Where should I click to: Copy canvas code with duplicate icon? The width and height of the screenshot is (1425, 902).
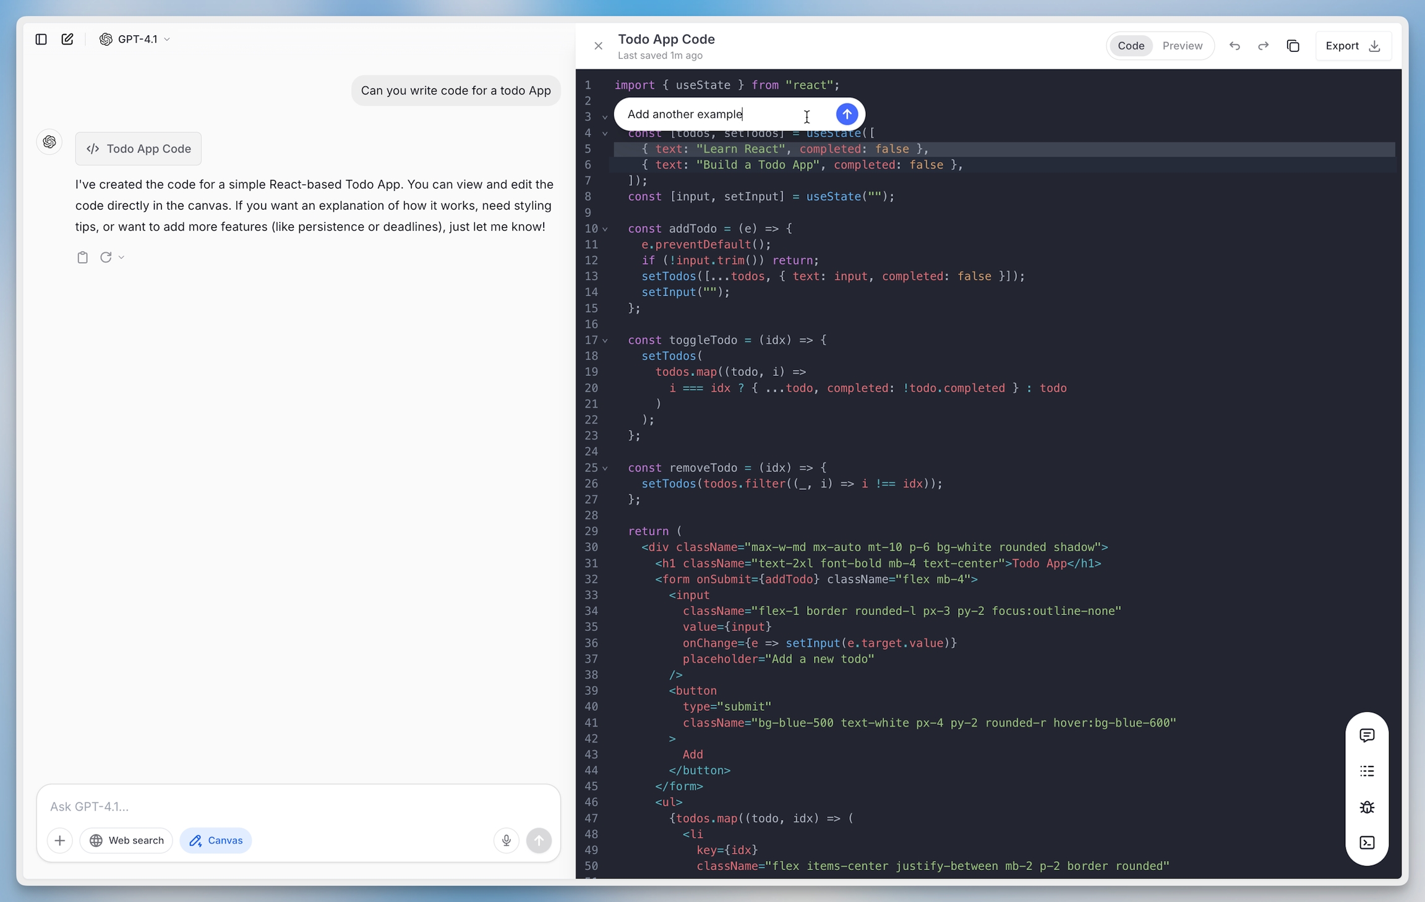1293,46
